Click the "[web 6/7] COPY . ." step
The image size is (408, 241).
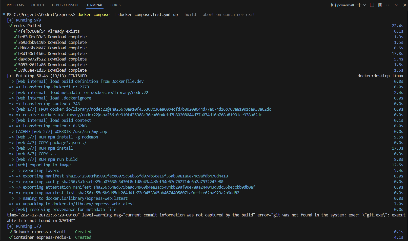[33, 154]
